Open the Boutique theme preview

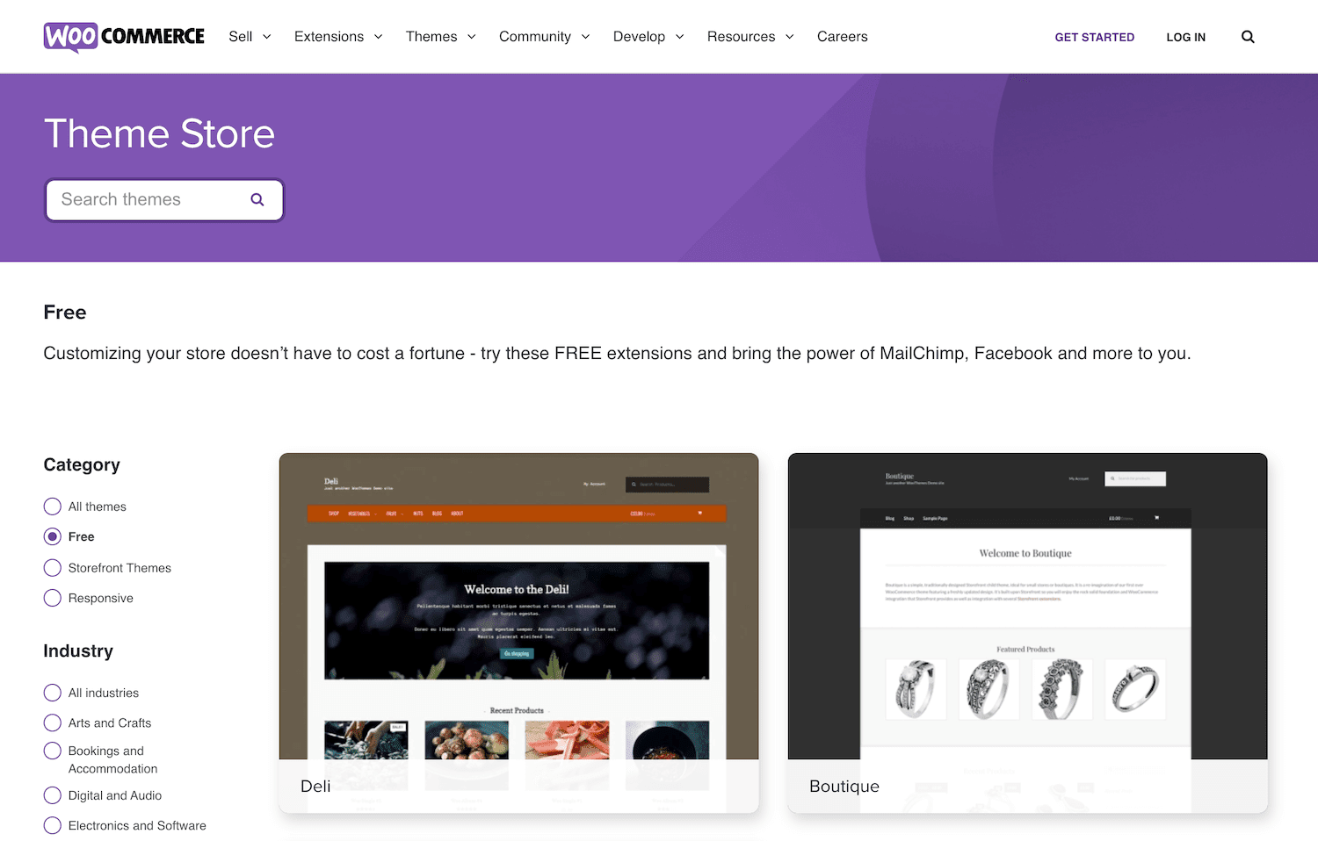click(x=1027, y=634)
